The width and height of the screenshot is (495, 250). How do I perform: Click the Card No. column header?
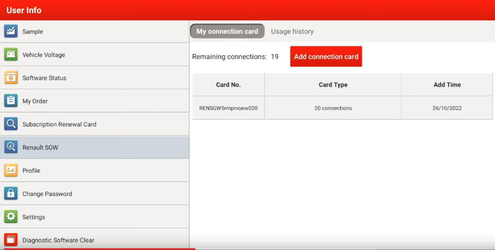pos(228,85)
